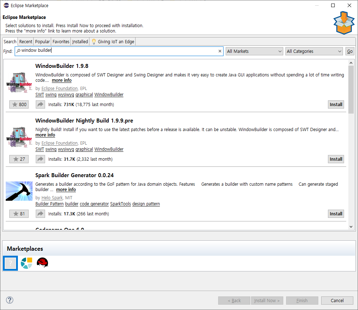Select the Red Hat marketplace icon
The height and width of the screenshot is (310, 358).
(x=43, y=262)
